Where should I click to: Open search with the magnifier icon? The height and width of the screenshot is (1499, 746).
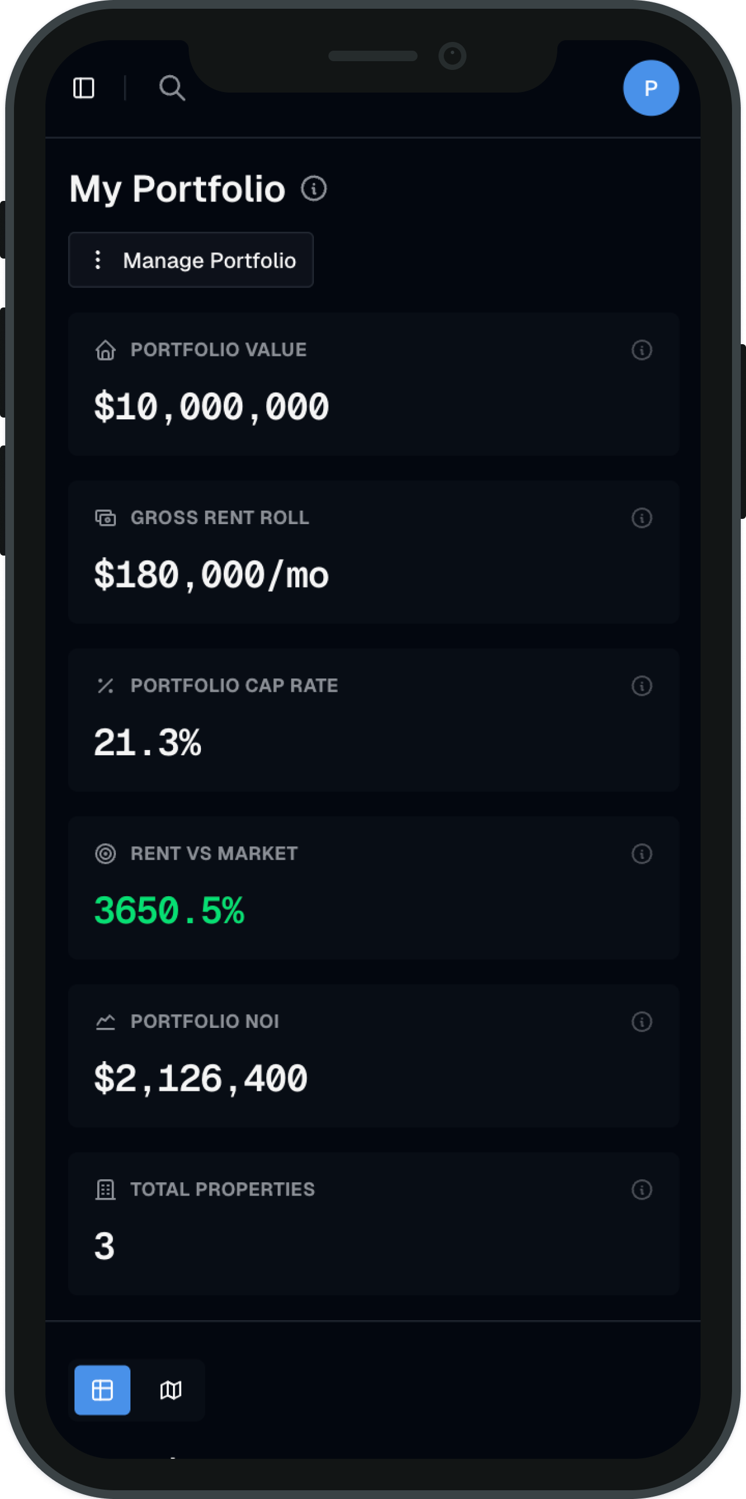tap(172, 89)
